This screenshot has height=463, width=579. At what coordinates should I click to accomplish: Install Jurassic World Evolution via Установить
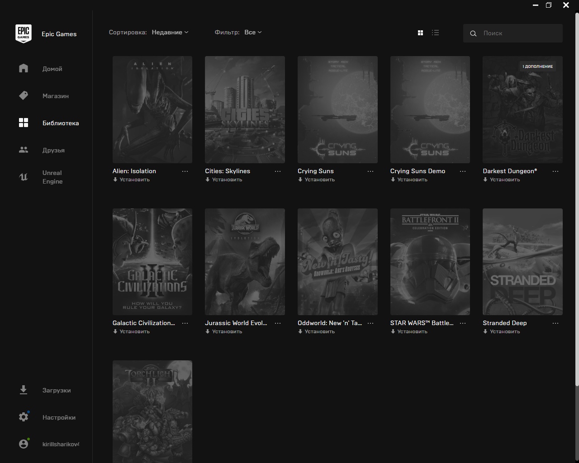(224, 331)
